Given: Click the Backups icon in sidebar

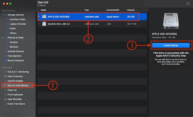Looking at the screenshot, I should [x=7, y=47].
